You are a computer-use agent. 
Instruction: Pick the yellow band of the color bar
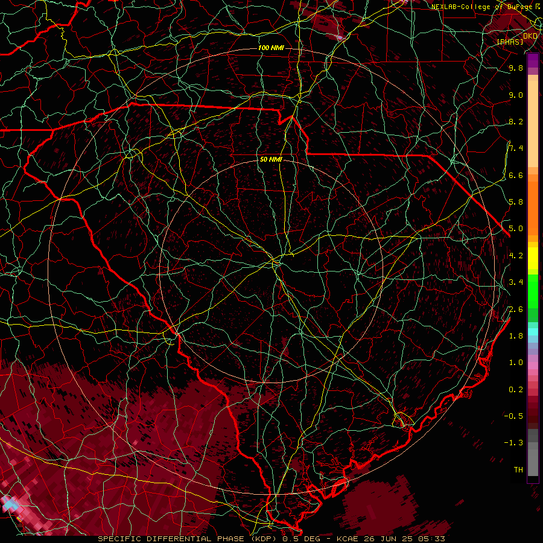(533, 258)
